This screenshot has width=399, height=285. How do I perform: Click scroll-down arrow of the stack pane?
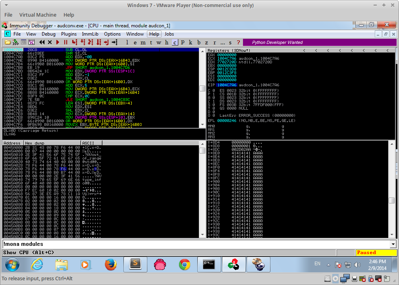pos(392,235)
